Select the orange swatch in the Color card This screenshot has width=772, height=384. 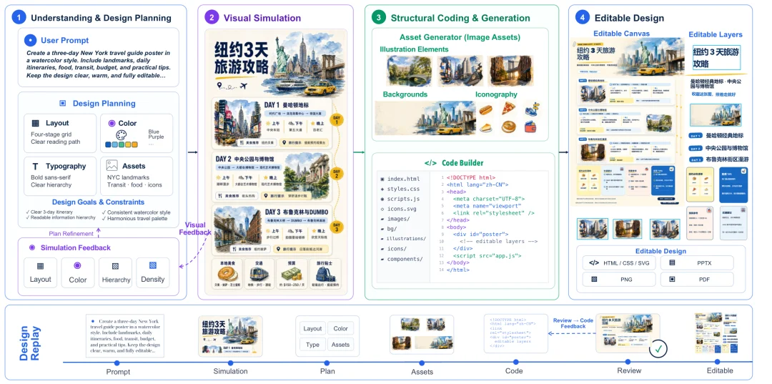pos(134,144)
